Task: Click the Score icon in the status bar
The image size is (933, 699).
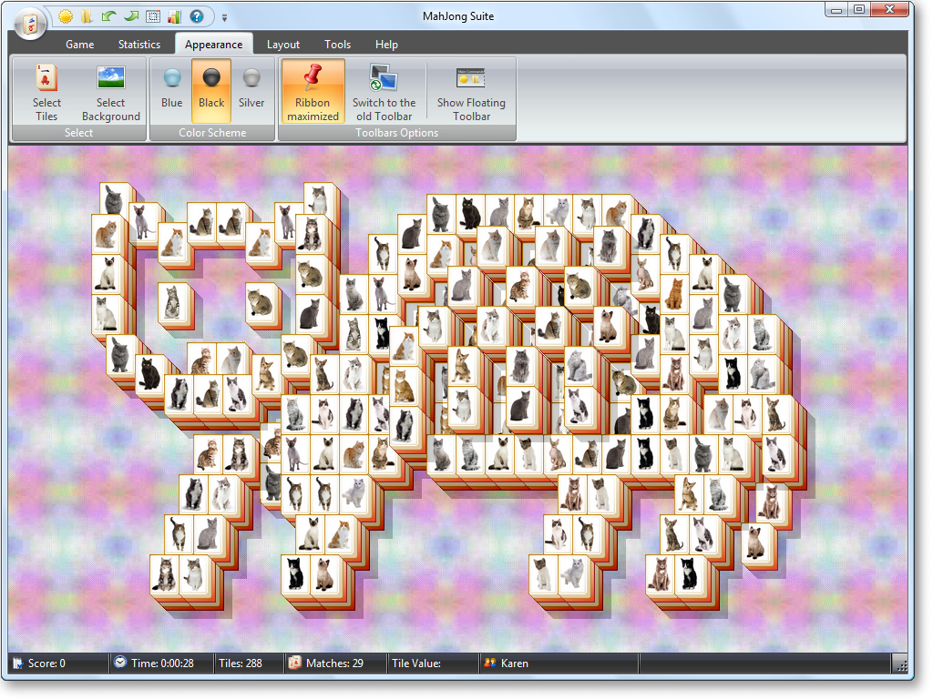Action: click(18, 663)
